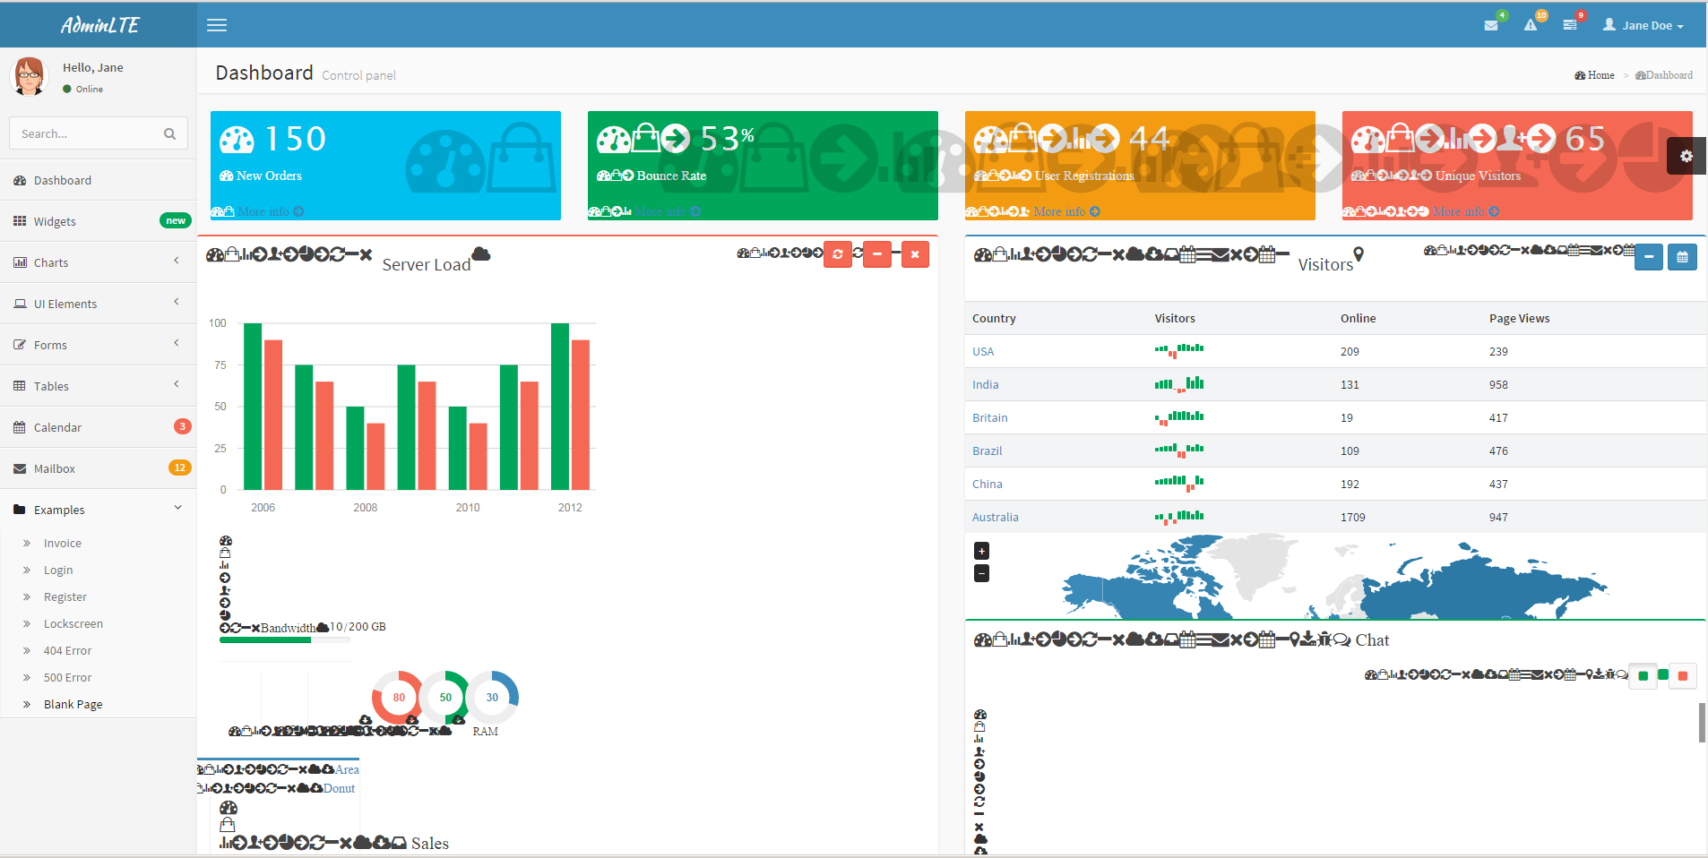The width and height of the screenshot is (1708, 858).
Task: Open the tasks list notifications
Action: pos(1570,25)
